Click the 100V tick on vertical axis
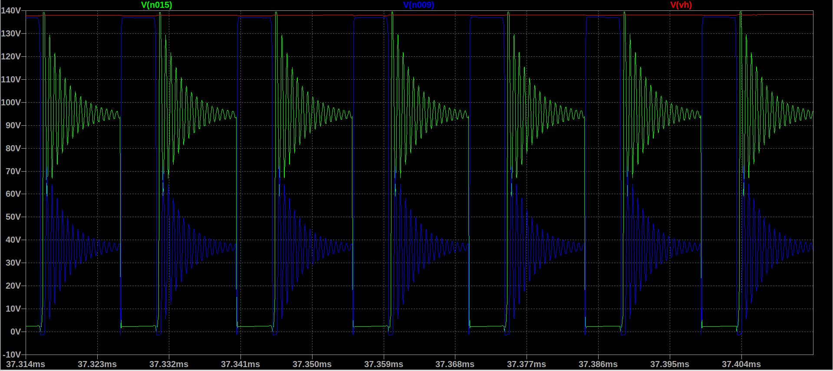This screenshot has width=833, height=371. (x=11, y=103)
